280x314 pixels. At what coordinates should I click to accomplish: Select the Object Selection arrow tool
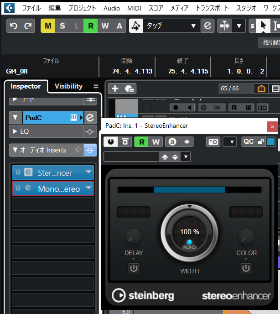[264, 26]
